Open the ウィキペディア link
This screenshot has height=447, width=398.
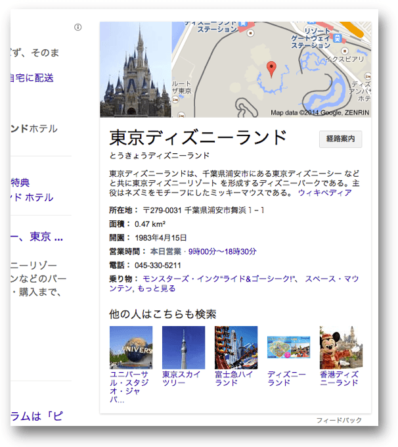[x=325, y=193]
